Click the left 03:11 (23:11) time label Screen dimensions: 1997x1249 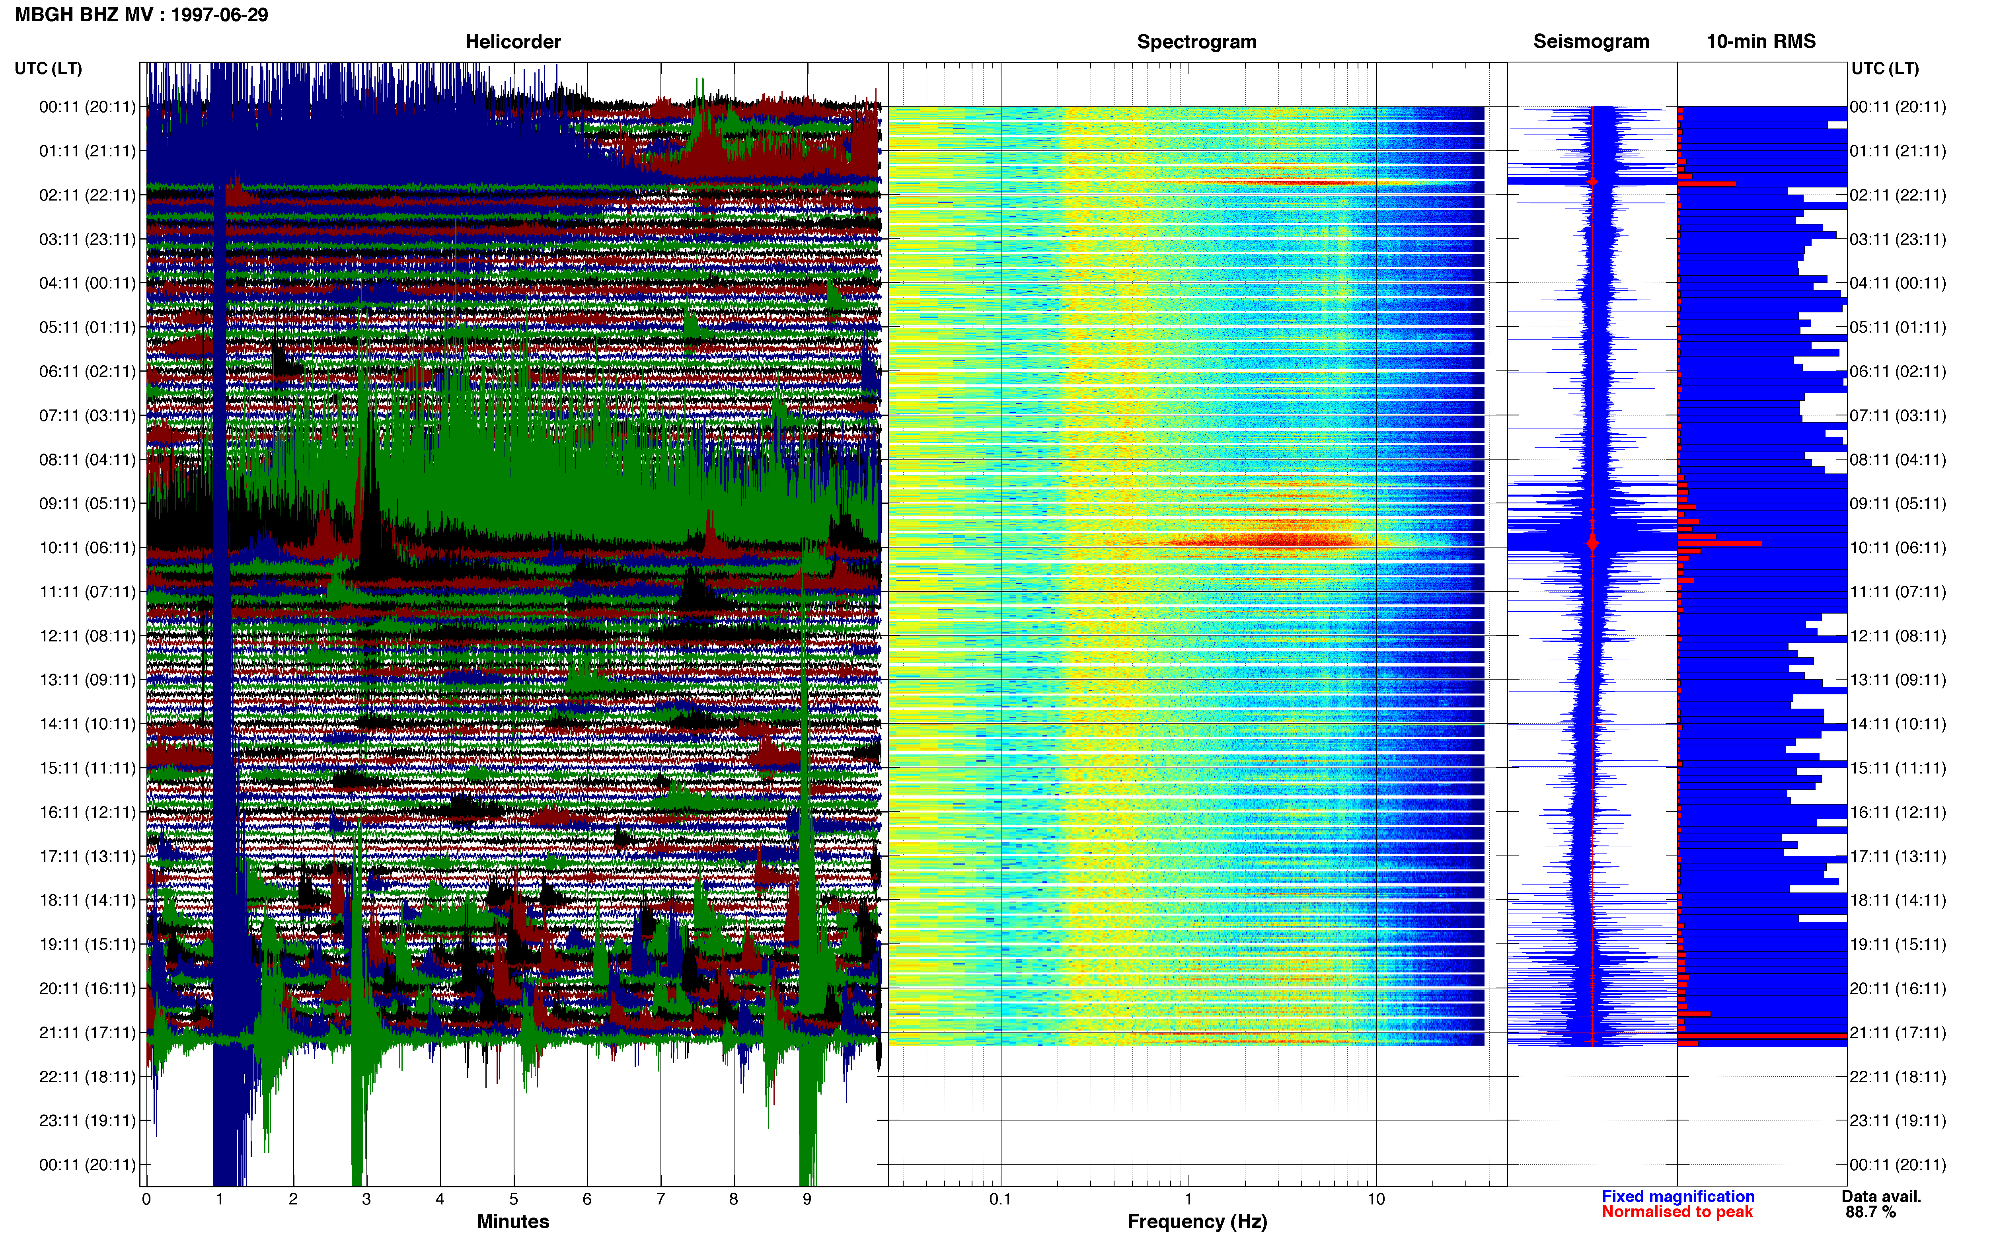(88, 240)
